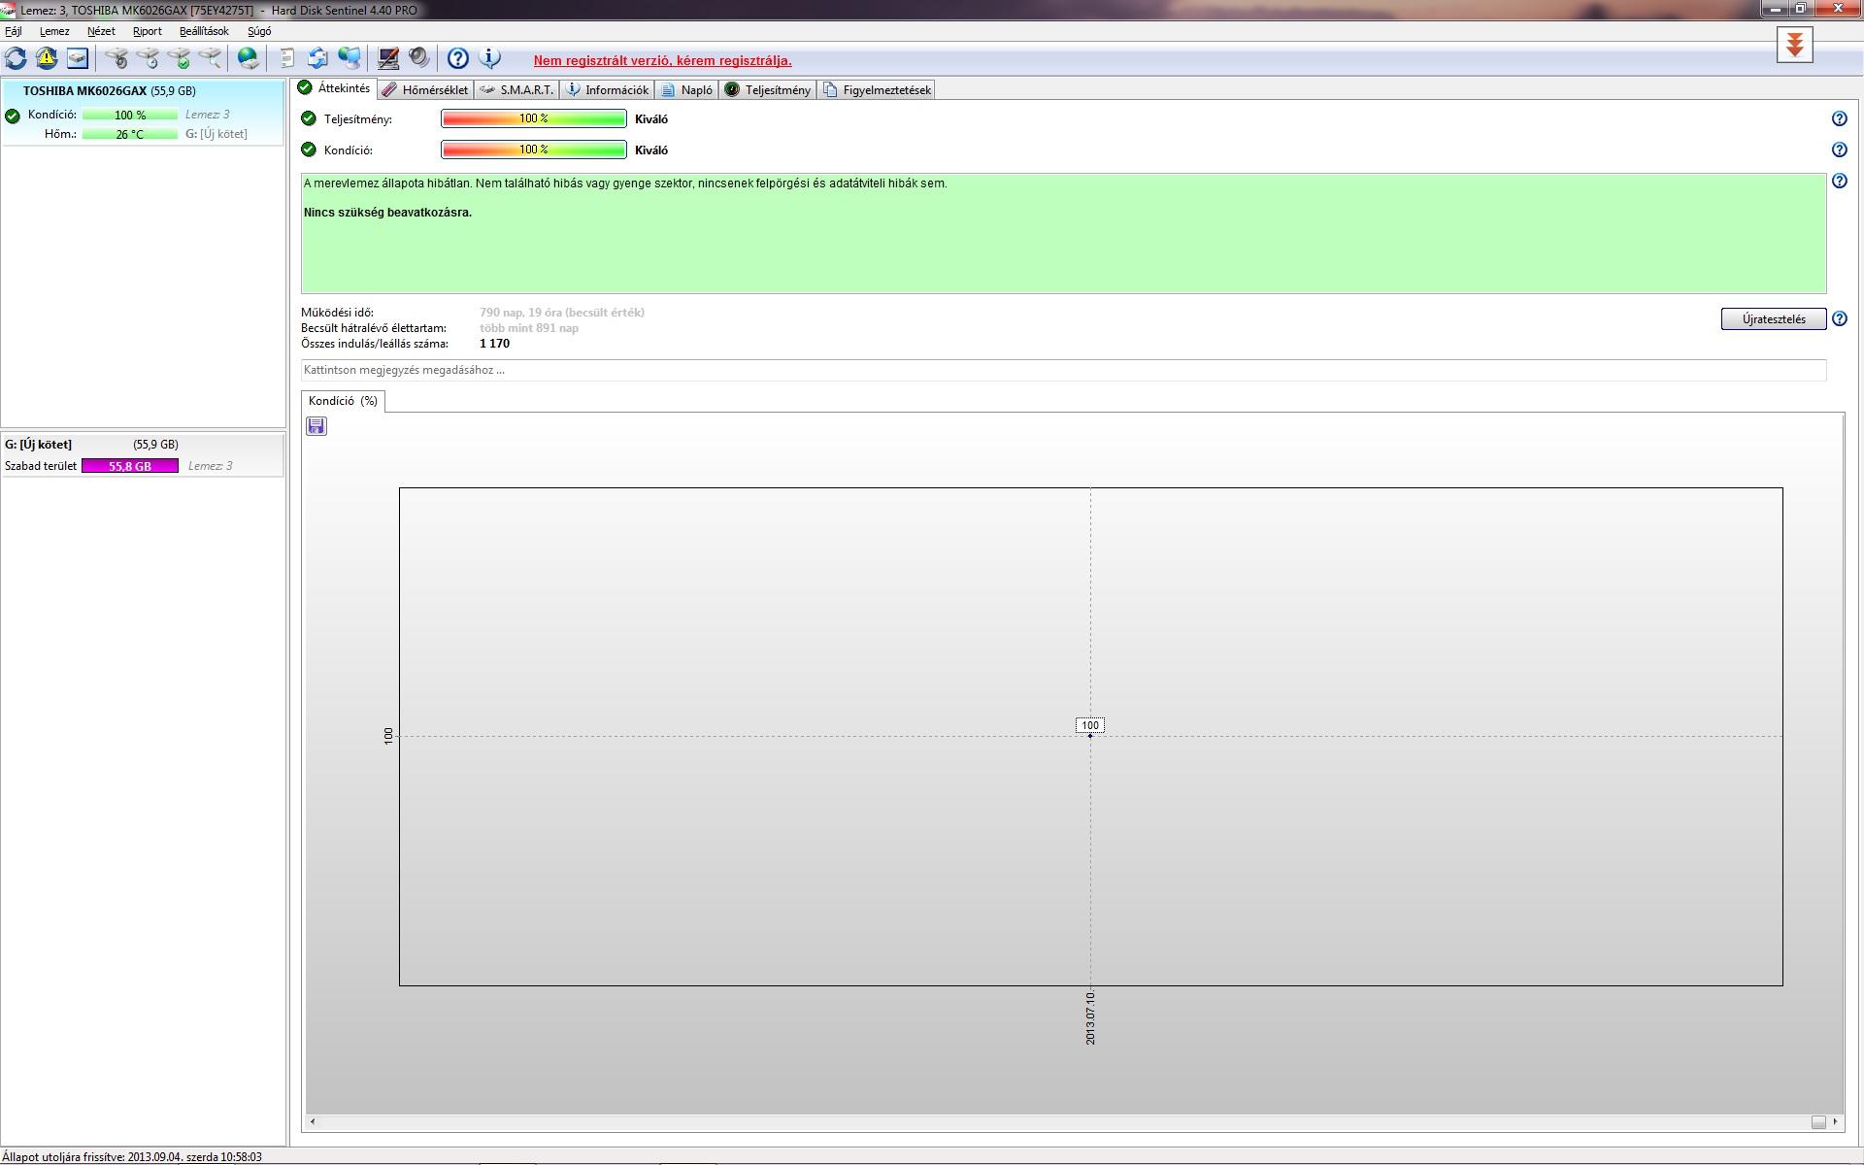Click the globe with disk icon
The width and height of the screenshot is (1864, 1165).
pyautogui.click(x=249, y=58)
